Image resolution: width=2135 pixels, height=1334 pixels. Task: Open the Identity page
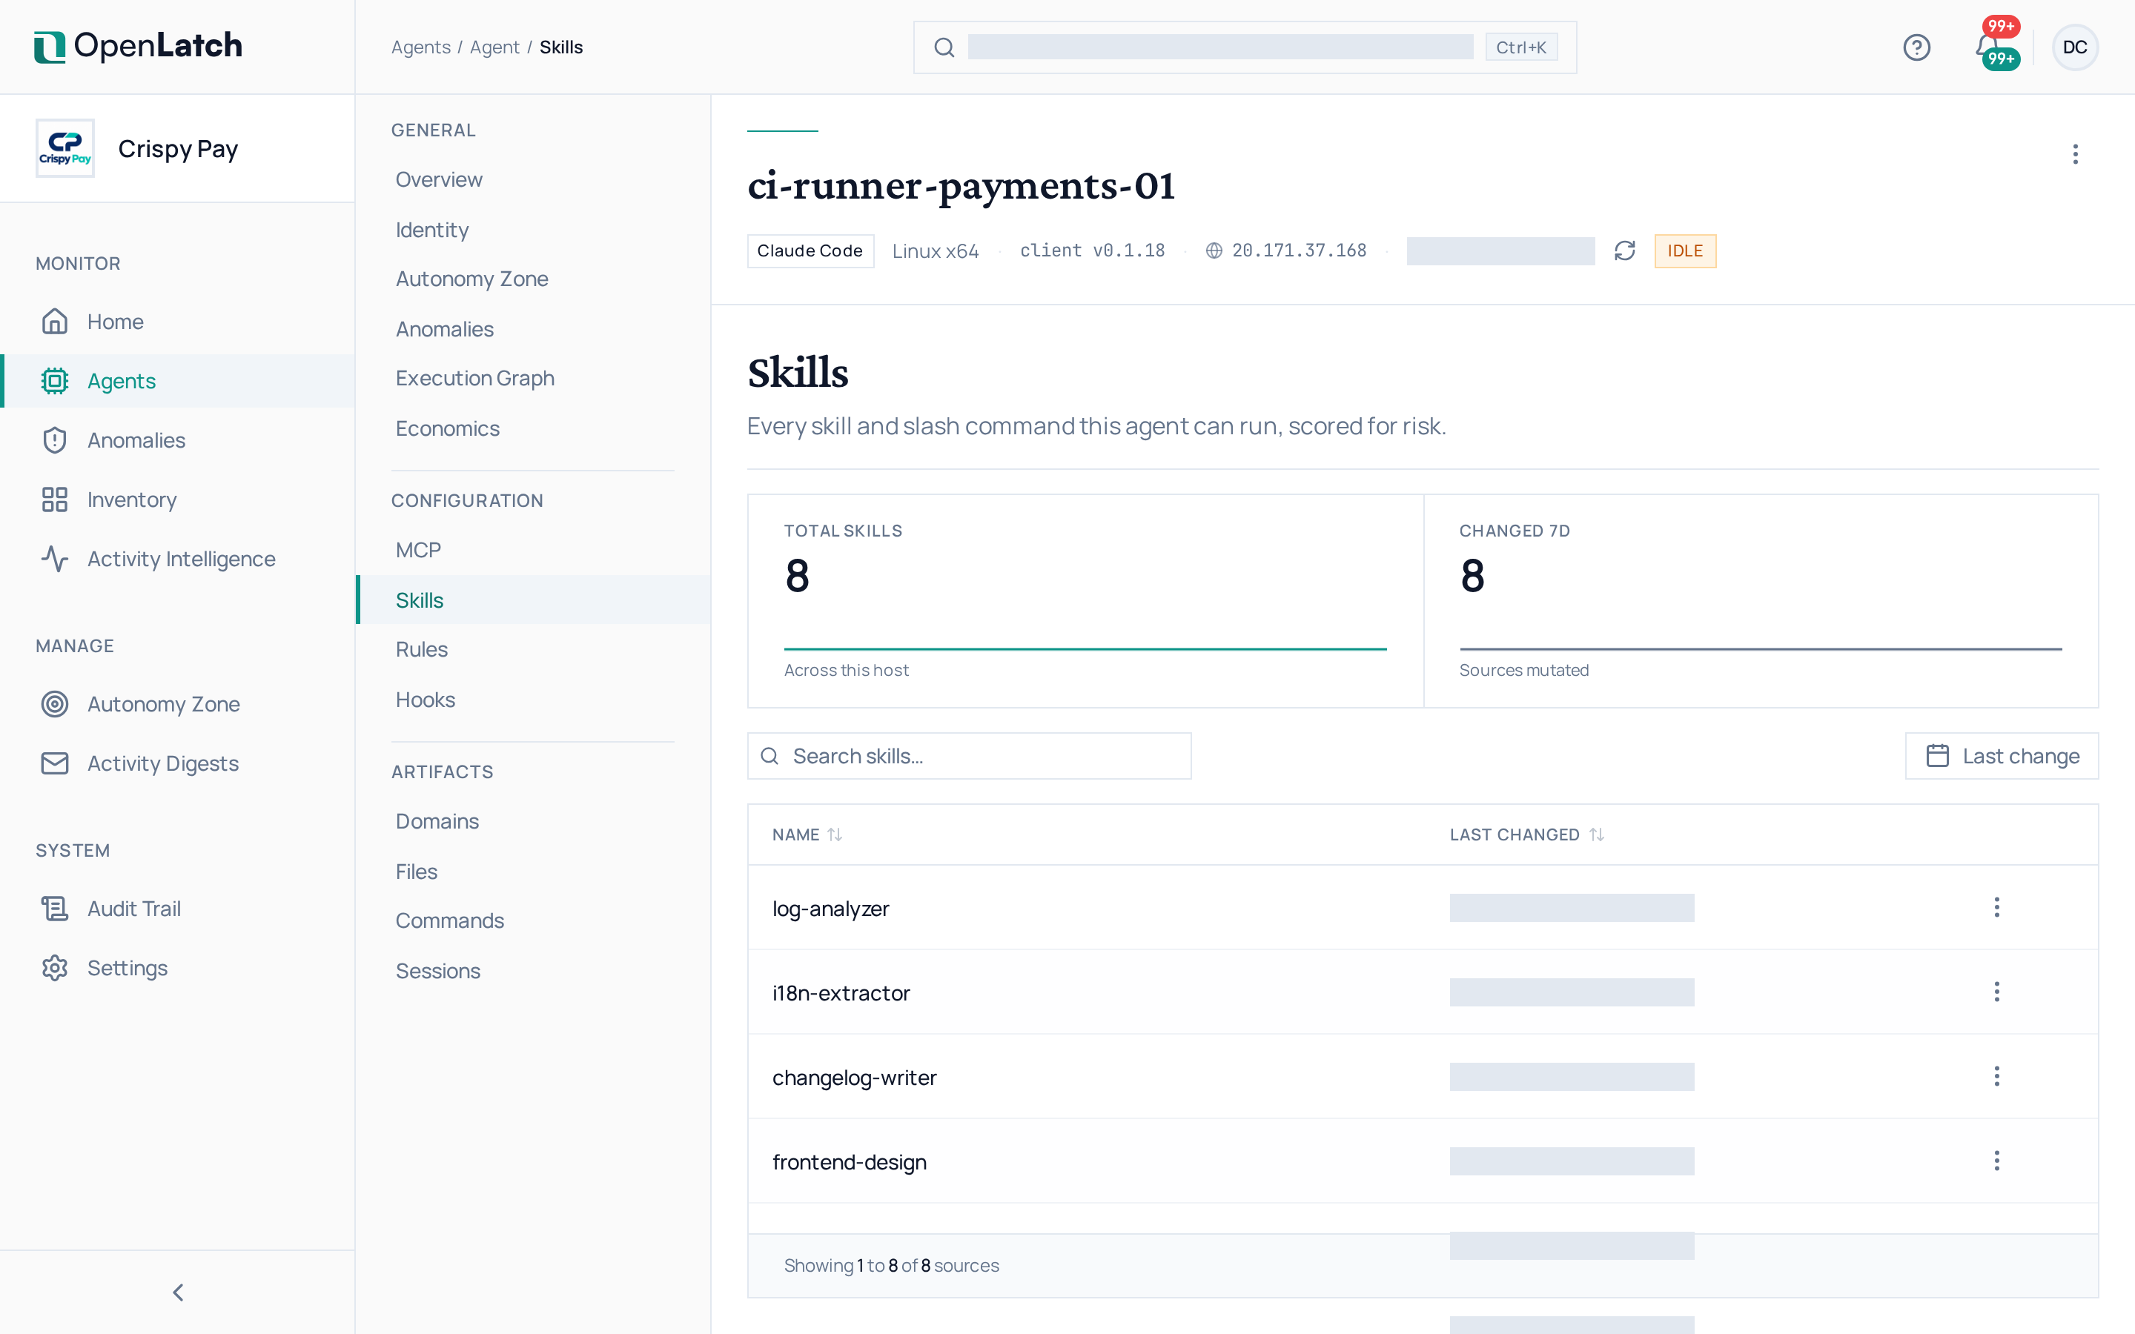point(431,230)
